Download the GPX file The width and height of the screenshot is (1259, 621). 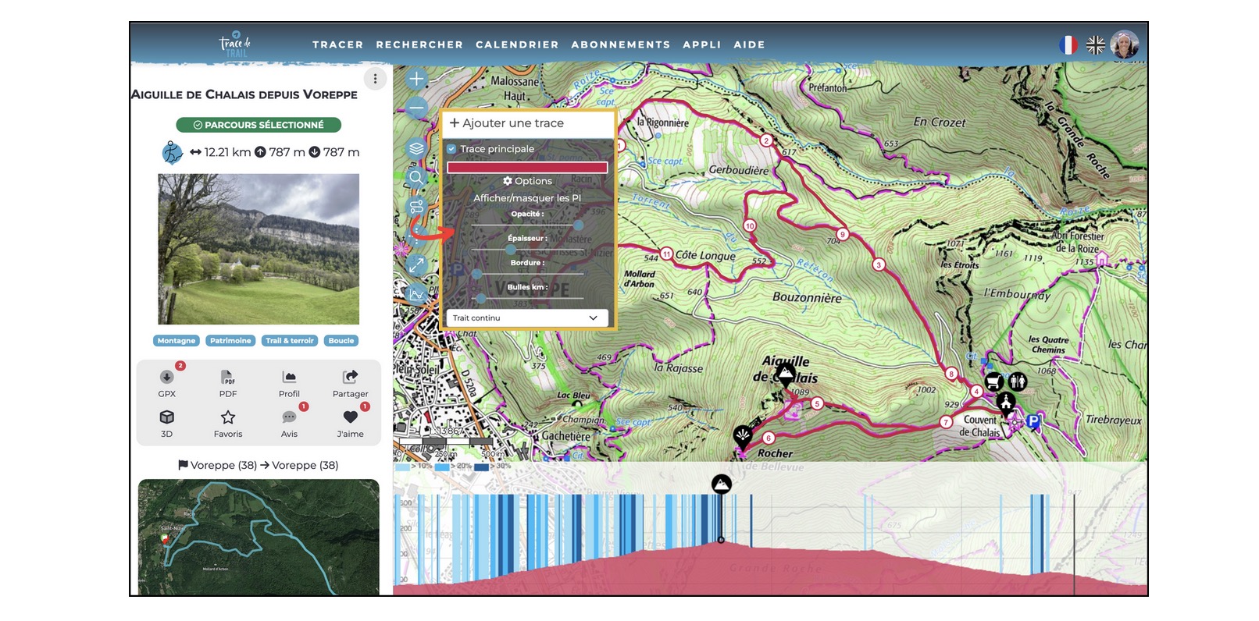pos(166,378)
